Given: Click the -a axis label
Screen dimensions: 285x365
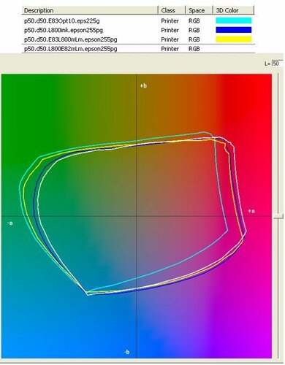Looking at the screenshot, I should pyautogui.click(x=10, y=223).
